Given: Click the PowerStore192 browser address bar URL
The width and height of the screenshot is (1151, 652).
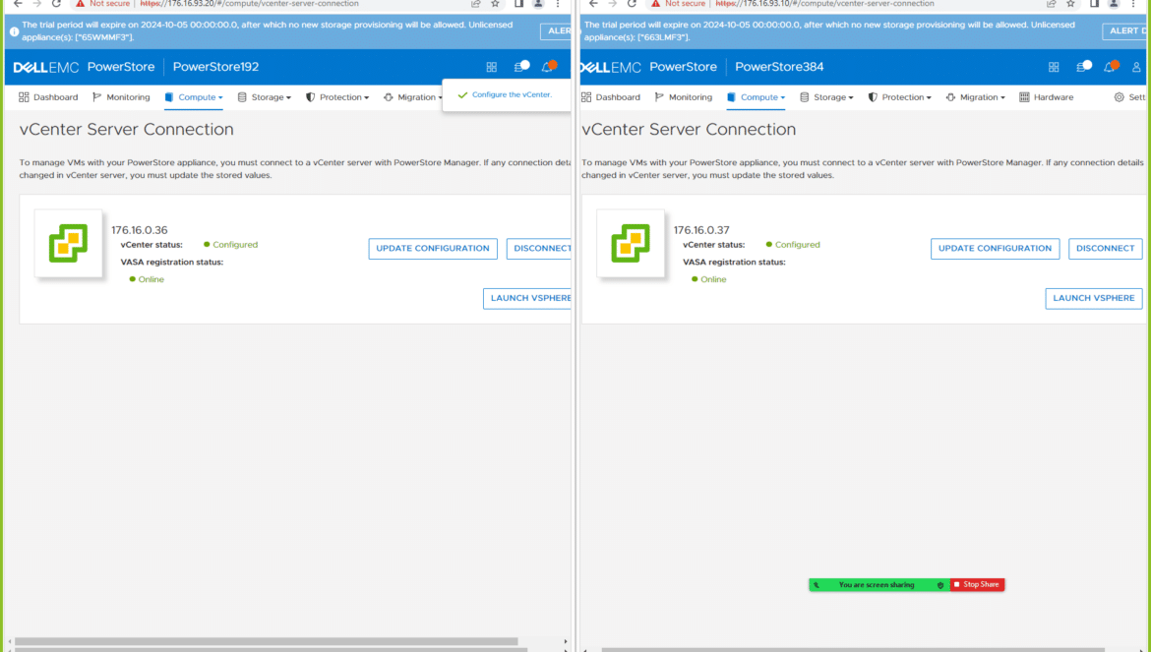Looking at the screenshot, I should (x=250, y=4).
